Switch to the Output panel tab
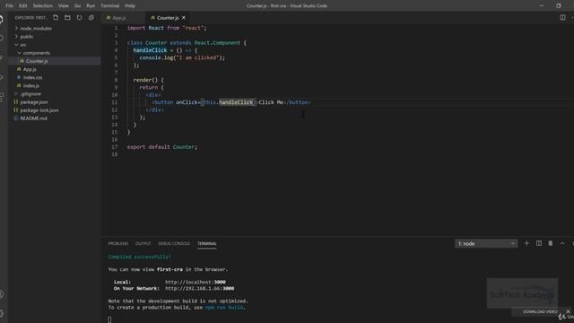 coord(143,243)
